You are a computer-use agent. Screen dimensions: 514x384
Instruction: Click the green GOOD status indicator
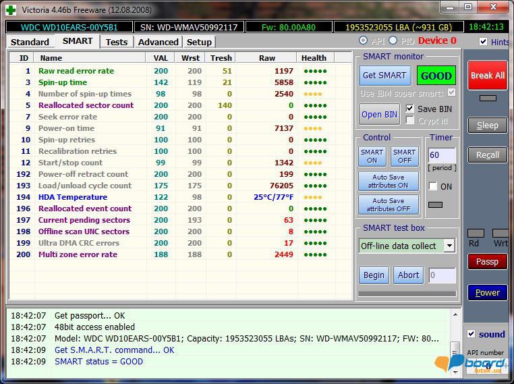(436, 76)
